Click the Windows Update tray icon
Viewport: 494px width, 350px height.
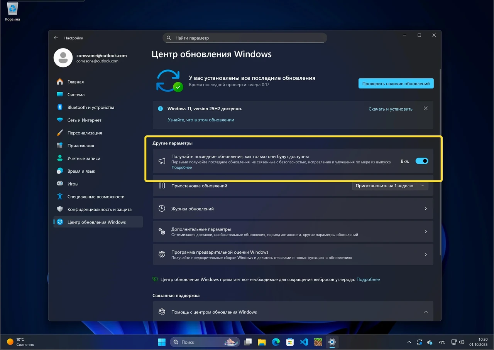420,342
